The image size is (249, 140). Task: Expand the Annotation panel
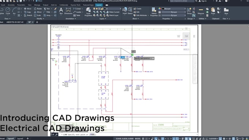71,19
